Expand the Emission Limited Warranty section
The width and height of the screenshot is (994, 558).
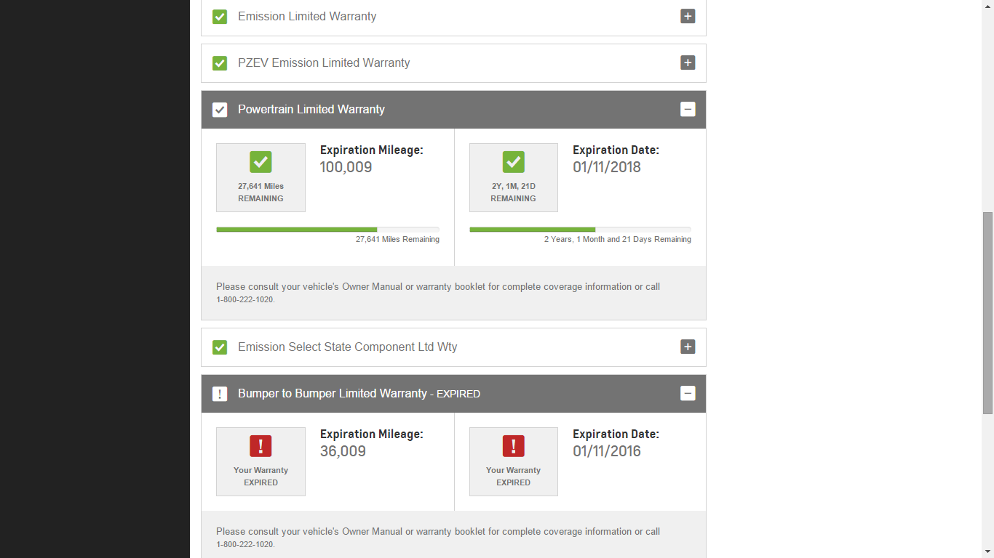[688, 16]
